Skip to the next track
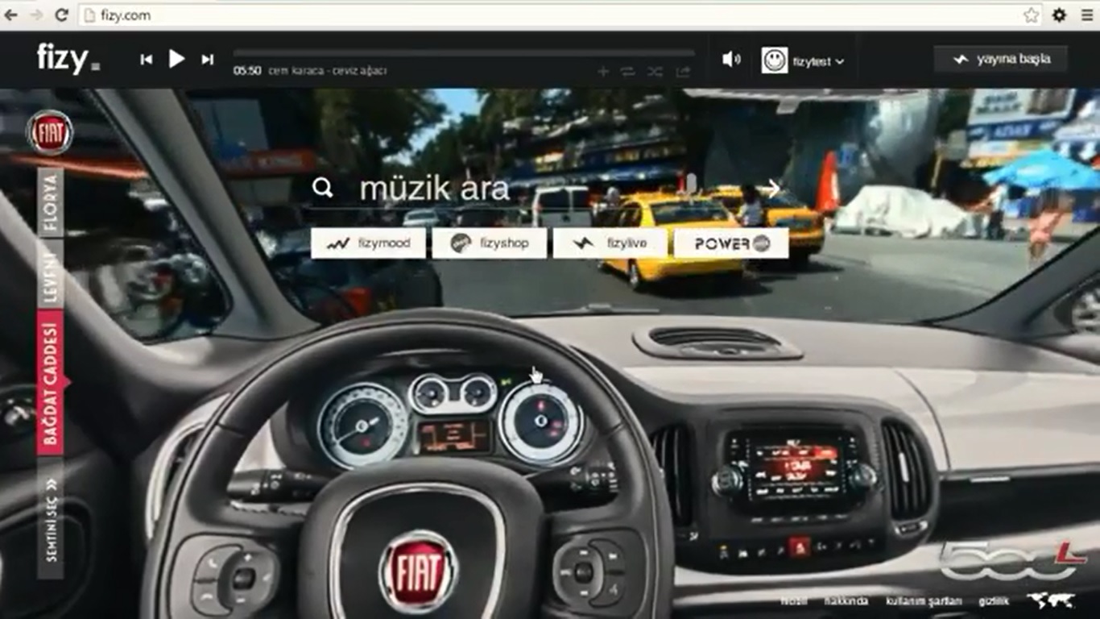 click(208, 60)
